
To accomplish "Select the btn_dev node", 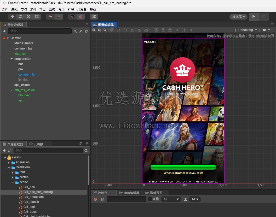I will (24, 95).
